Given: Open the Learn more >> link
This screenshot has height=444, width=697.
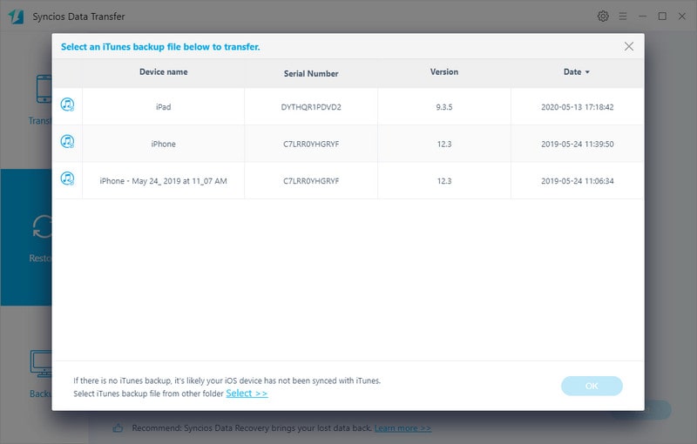Looking at the screenshot, I should (x=403, y=428).
